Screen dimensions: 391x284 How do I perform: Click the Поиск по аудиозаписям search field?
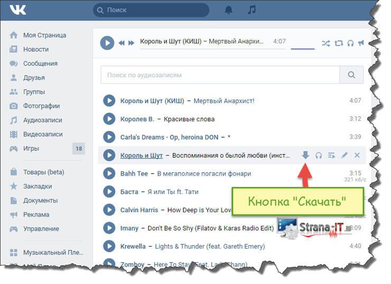220,75
